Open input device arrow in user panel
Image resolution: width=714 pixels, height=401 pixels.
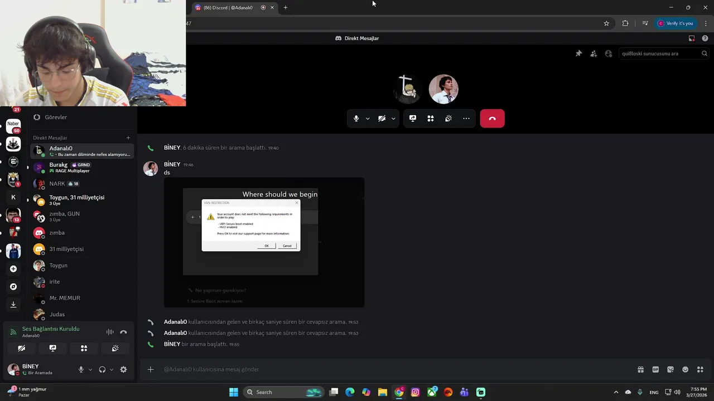tap(90, 370)
